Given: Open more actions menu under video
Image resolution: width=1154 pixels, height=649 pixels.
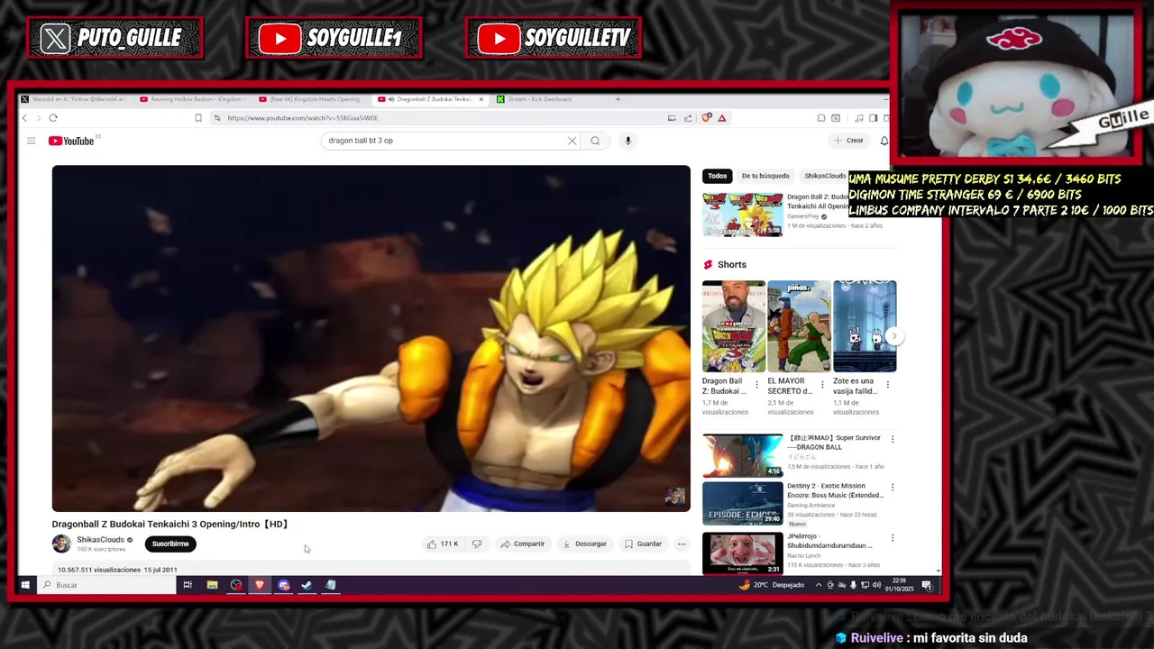Looking at the screenshot, I should [682, 544].
